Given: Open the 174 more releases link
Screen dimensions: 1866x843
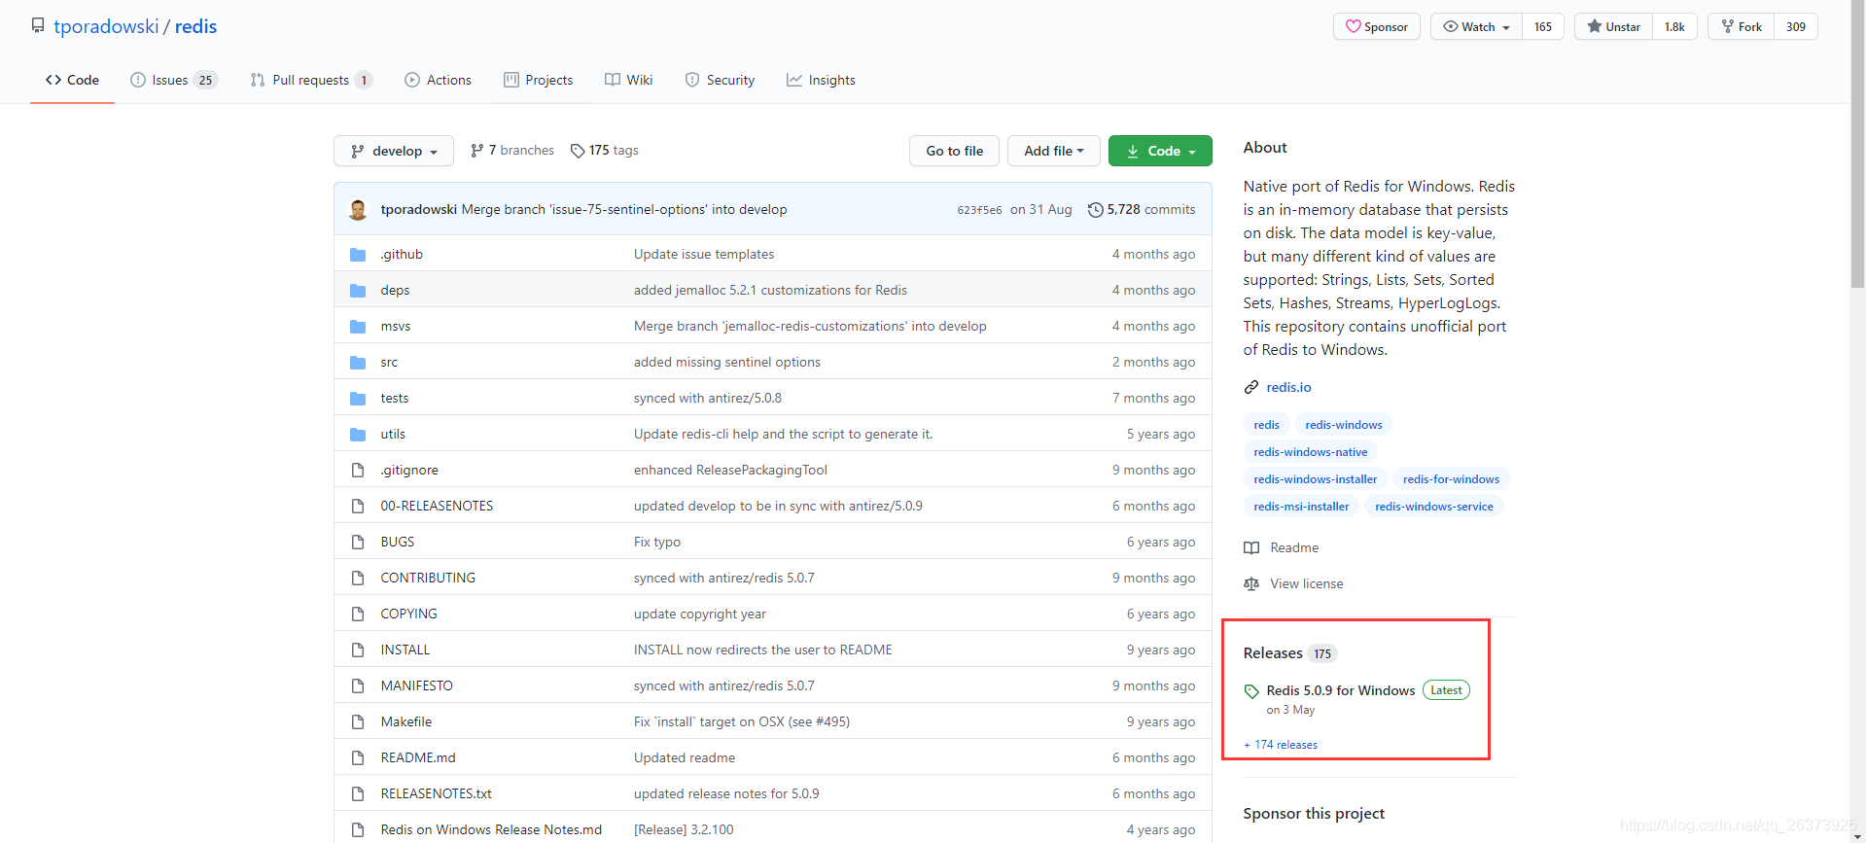Looking at the screenshot, I should coord(1281,745).
